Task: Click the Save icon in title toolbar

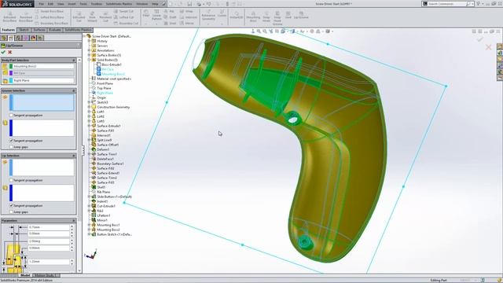Action: [189, 4]
